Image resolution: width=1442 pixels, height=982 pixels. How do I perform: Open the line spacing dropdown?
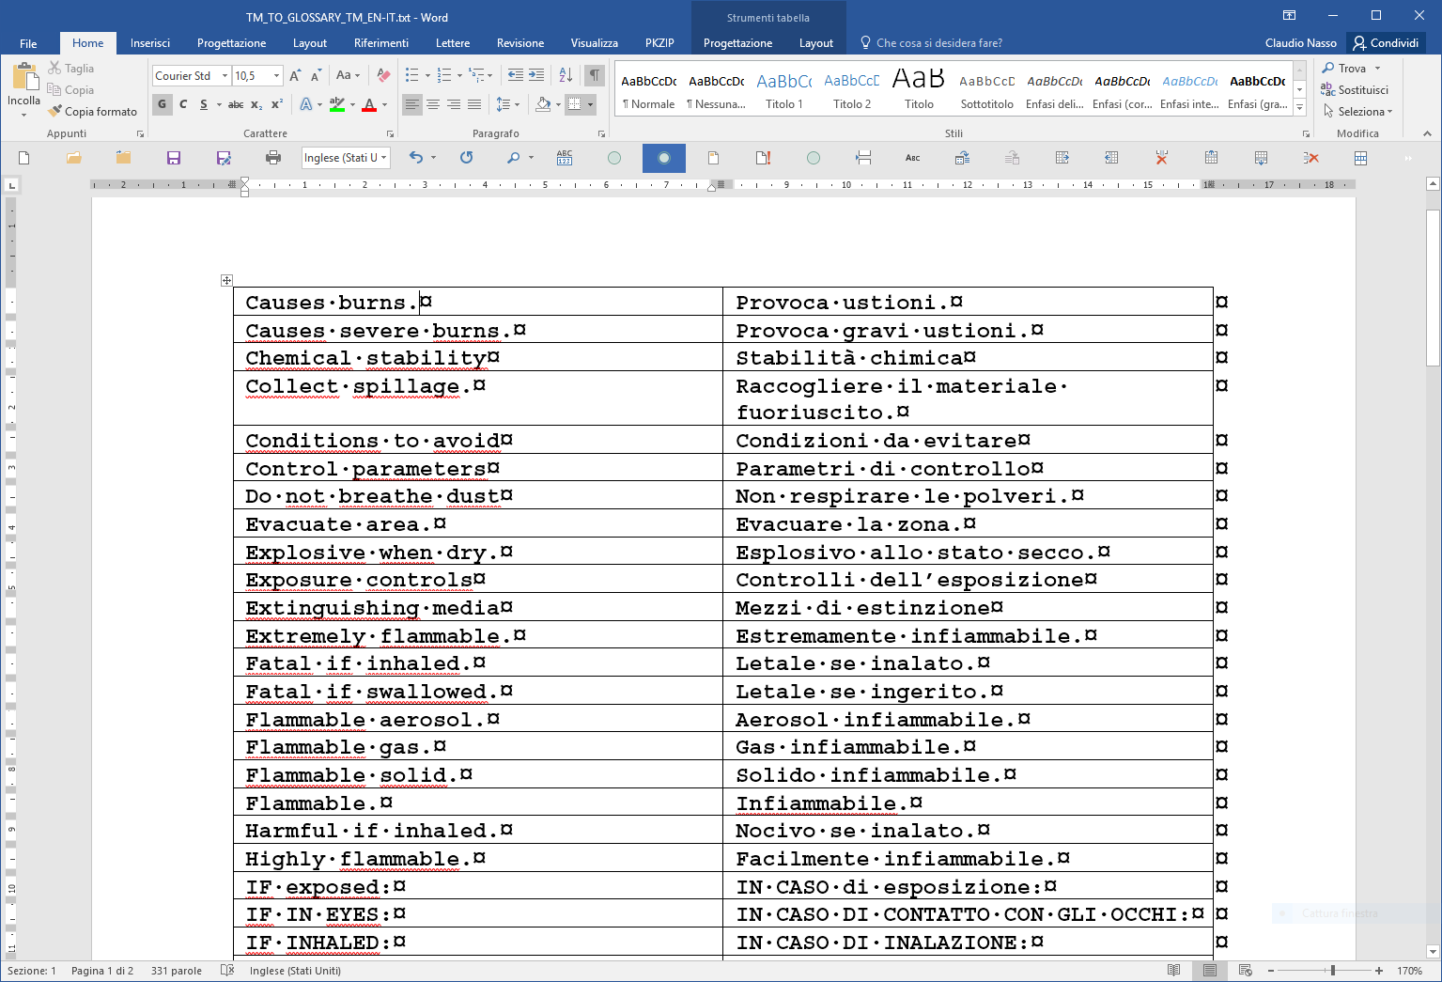point(507,104)
